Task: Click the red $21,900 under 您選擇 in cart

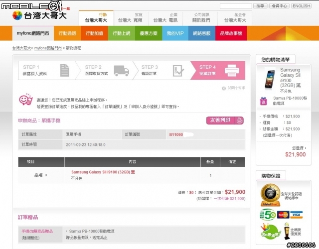Action: [x=296, y=154]
